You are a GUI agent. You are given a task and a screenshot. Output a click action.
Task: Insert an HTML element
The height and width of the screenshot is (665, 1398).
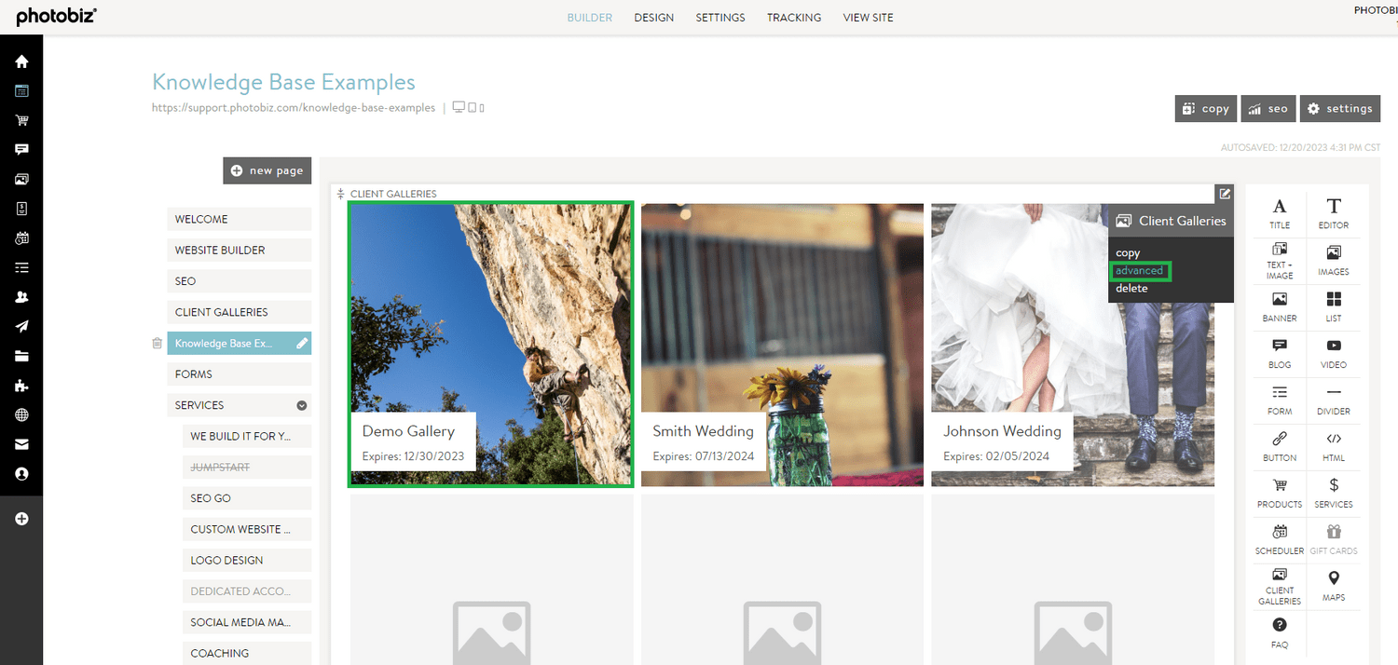click(x=1333, y=447)
